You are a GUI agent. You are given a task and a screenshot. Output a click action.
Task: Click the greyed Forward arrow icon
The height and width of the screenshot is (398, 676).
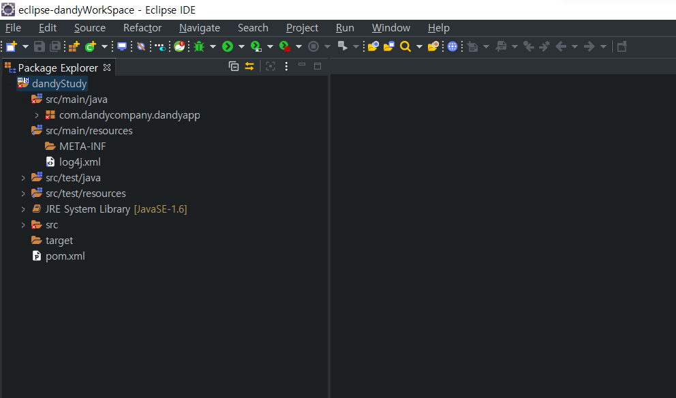pyautogui.click(x=589, y=46)
